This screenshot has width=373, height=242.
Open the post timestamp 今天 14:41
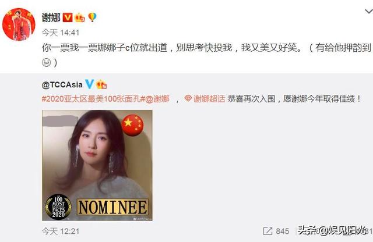(x=61, y=33)
